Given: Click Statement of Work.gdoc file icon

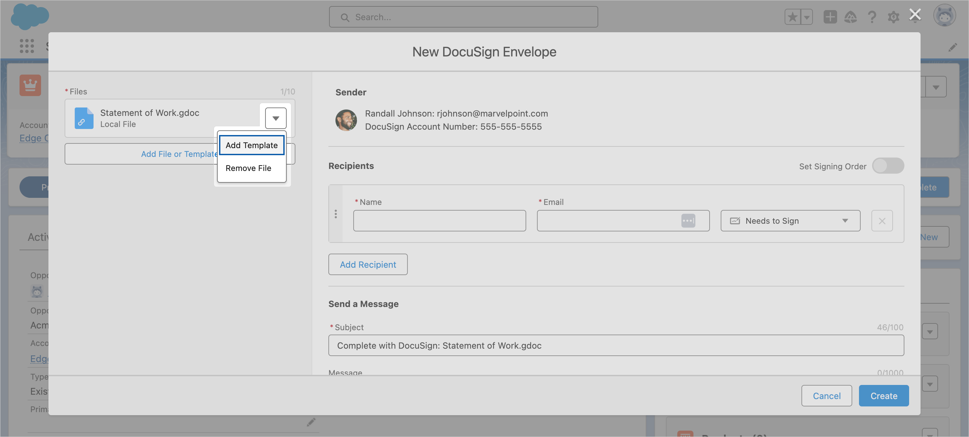Looking at the screenshot, I should pos(84,118).
